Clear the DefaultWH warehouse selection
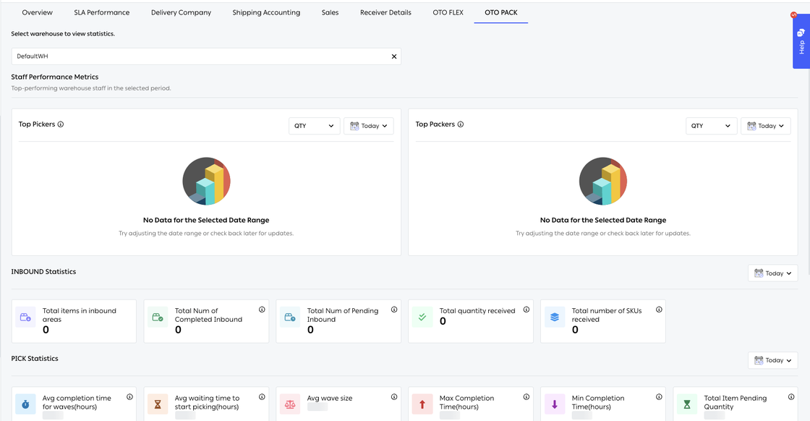 coord(394,56)
